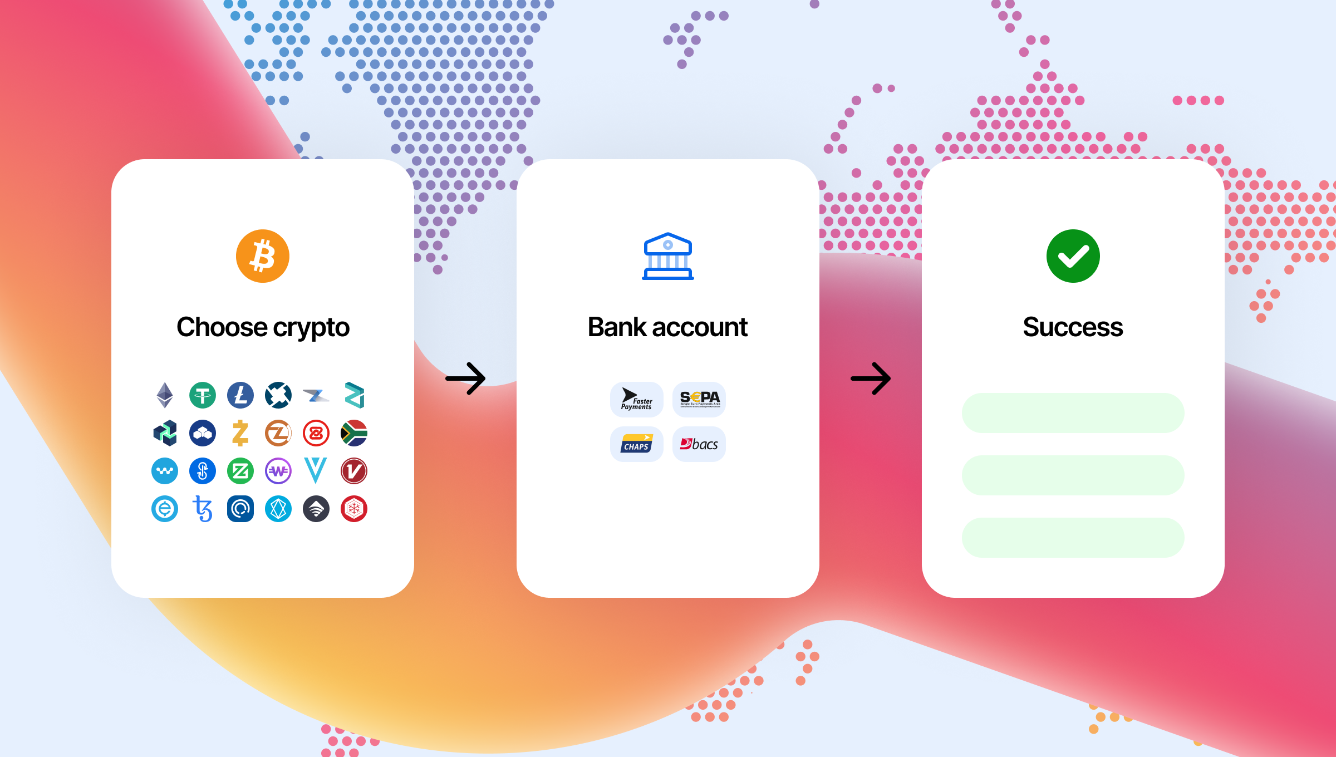This screenshot has height=757, width=1336.
Task: Select the Tether (USDT) icon
Action: [x=203, y=395]
